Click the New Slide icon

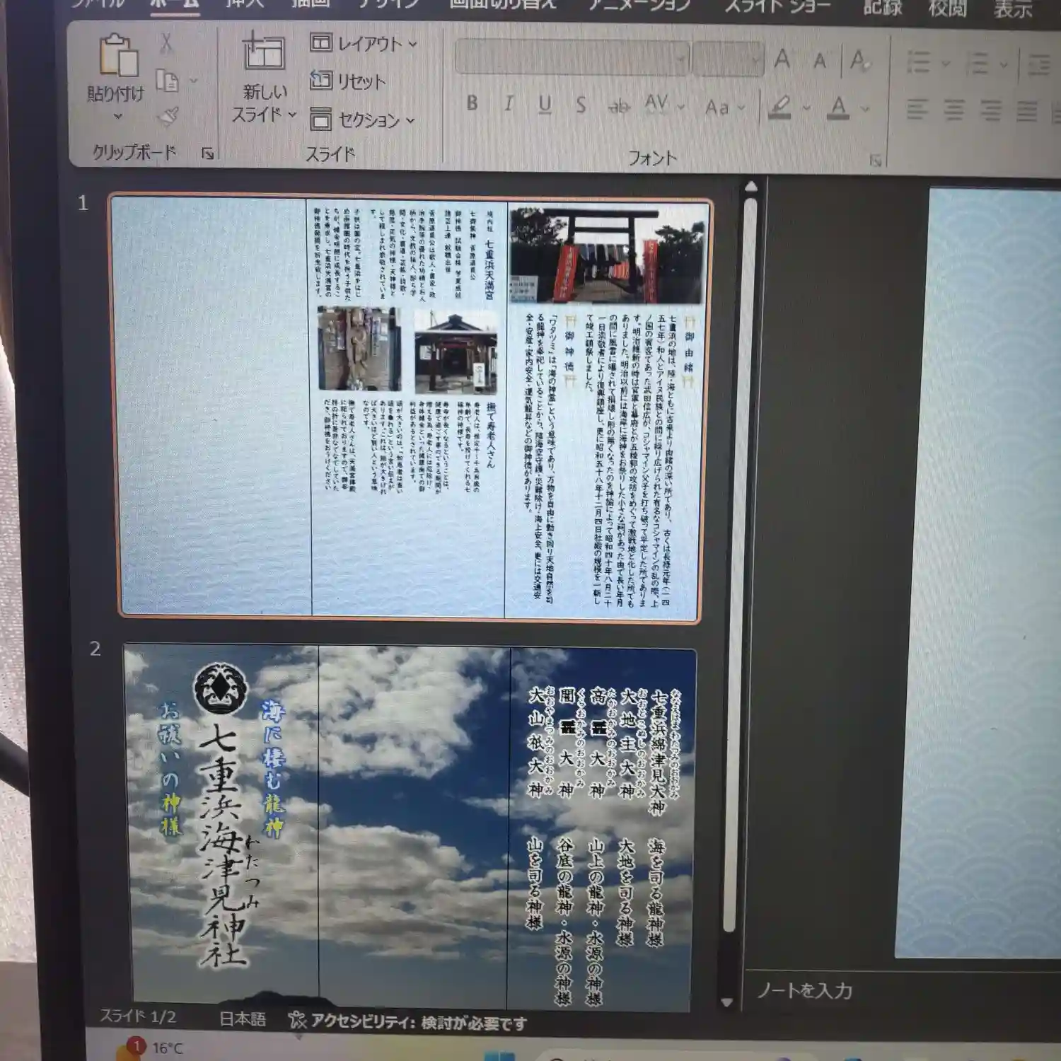[263, 52]
